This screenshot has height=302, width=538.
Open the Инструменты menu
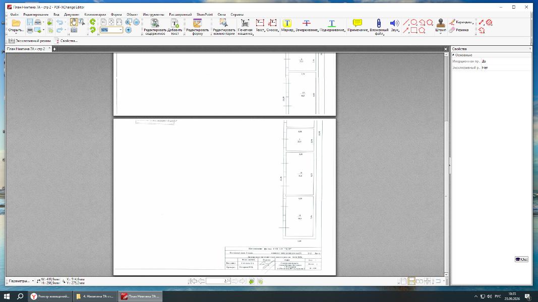click(x=153, y=15)
